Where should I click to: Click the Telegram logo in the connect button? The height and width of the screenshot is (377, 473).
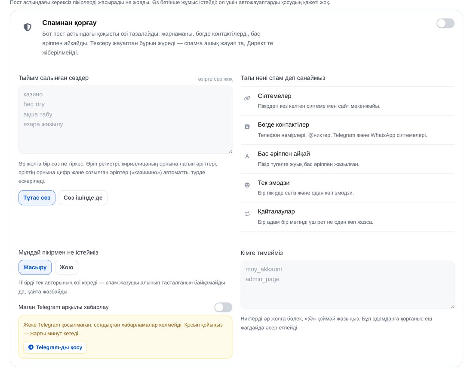pos(31,347)
